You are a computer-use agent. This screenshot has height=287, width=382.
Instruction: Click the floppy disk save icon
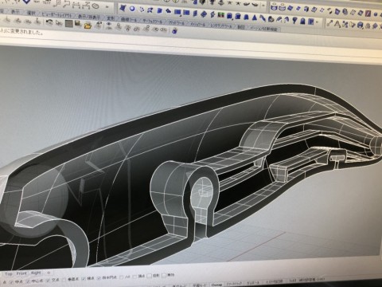click(x=78, y=24)
